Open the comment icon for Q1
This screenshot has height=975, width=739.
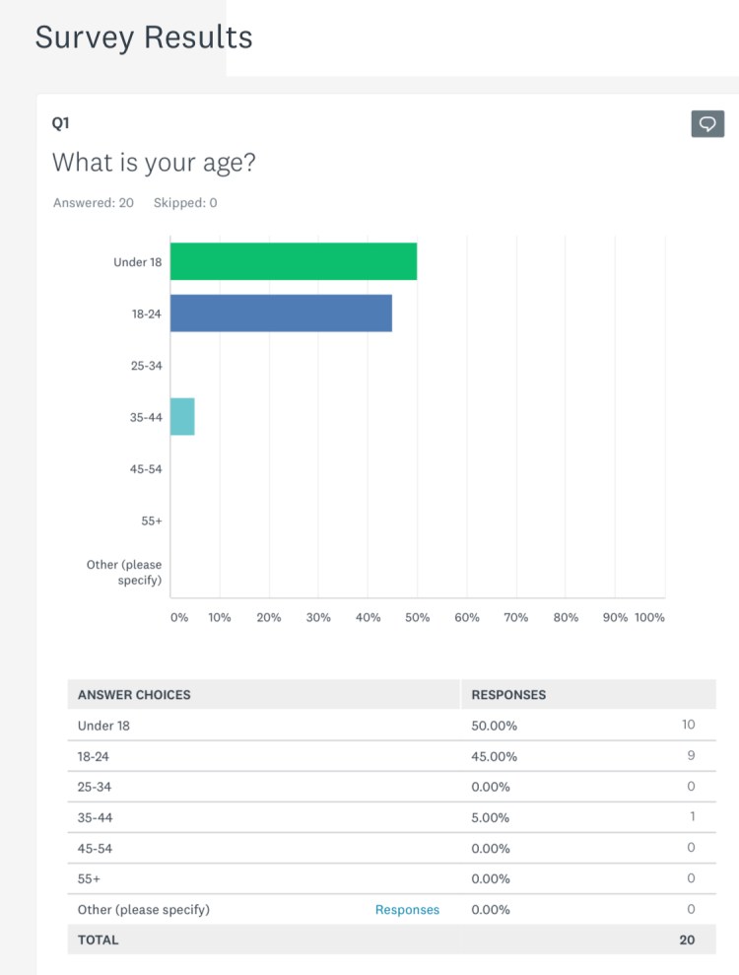707,123
